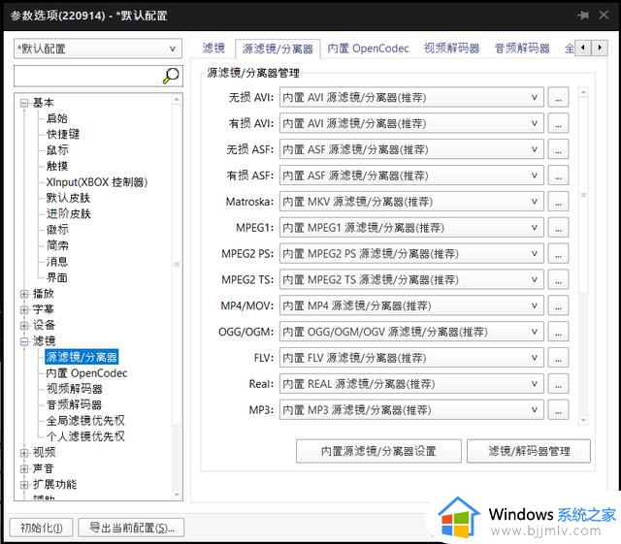
Task: Open the browse button for 无损 ASF
Action: (558, 149)
